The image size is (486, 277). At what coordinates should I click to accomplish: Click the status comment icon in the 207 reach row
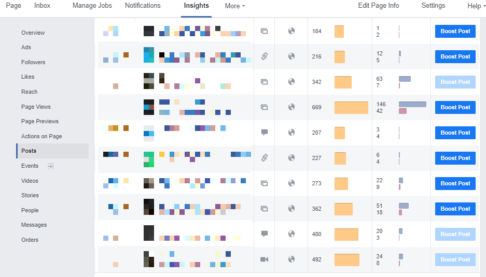click(x=264, y=133)
